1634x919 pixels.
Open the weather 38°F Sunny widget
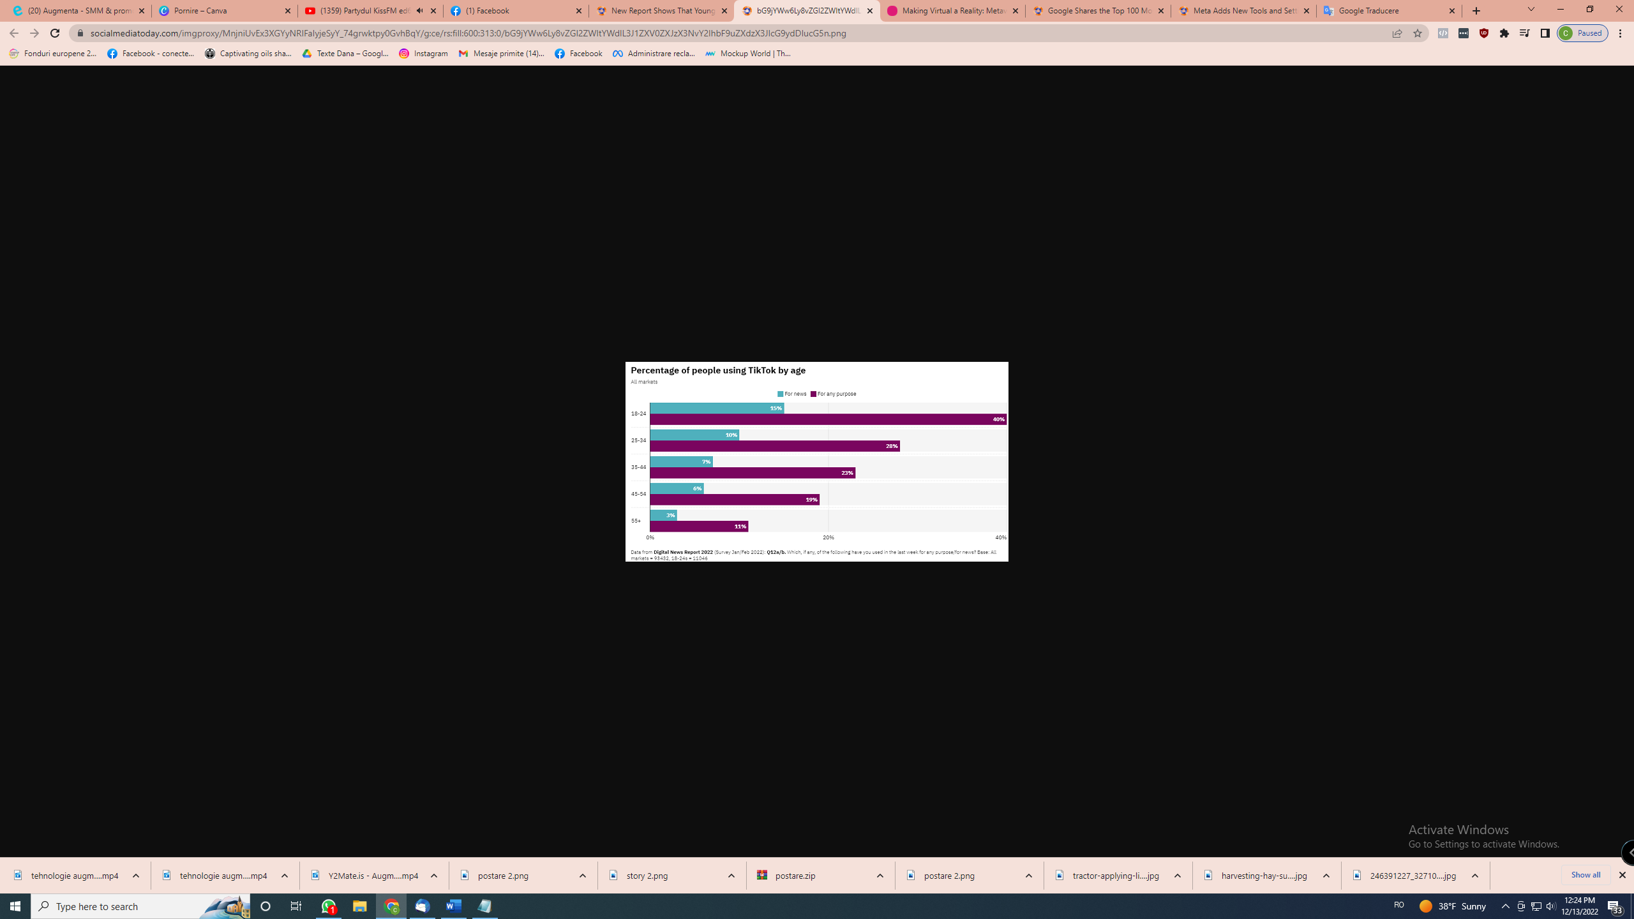[x=1453, y=906]
